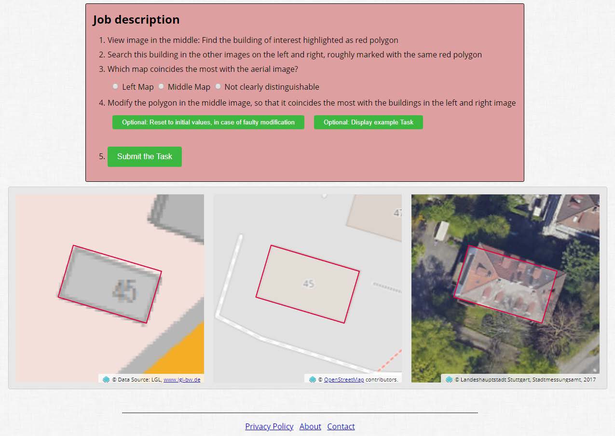Click the attribution icon beside OpenStreetMap credit
This screenshot has width=615, height=436.
click(313, 380)
